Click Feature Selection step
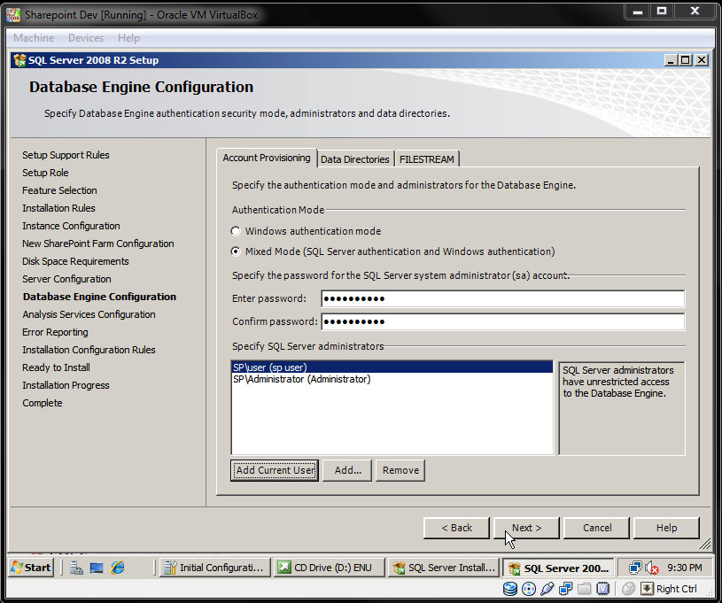 tap(59, 190)
